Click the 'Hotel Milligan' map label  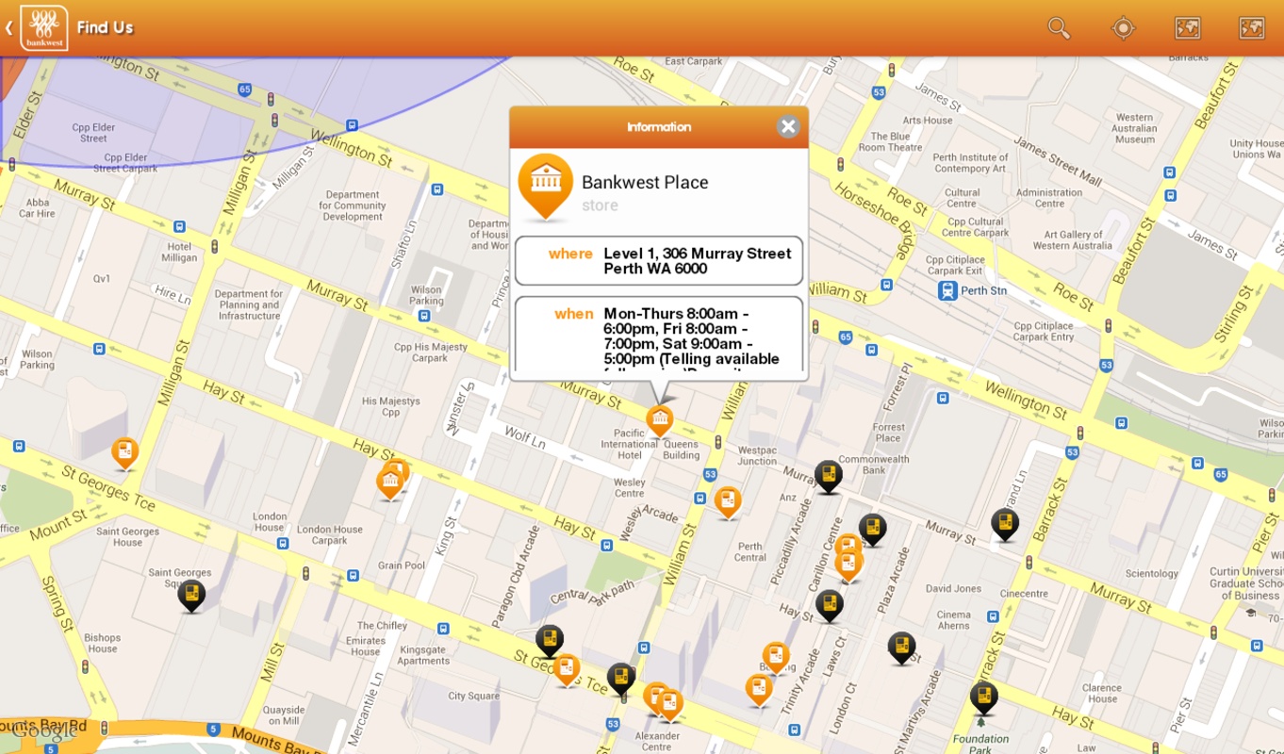[x=179, y=252]
